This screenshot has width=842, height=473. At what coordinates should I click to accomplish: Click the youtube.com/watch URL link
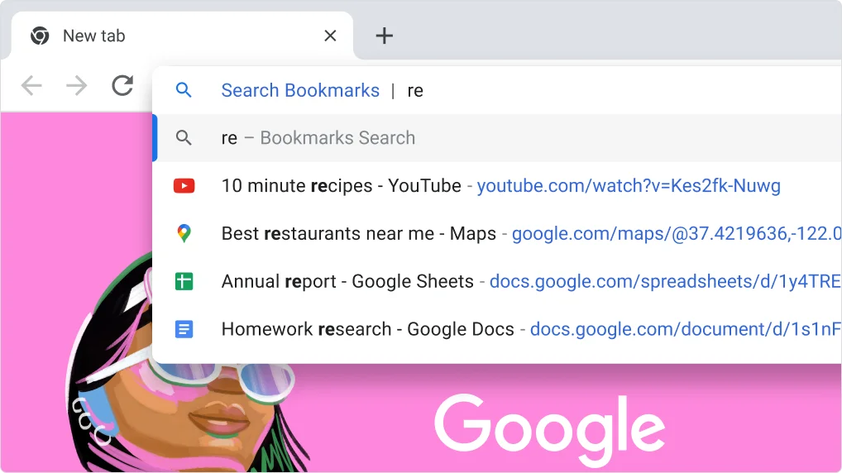pyautogui.click(x=629, y=186)
